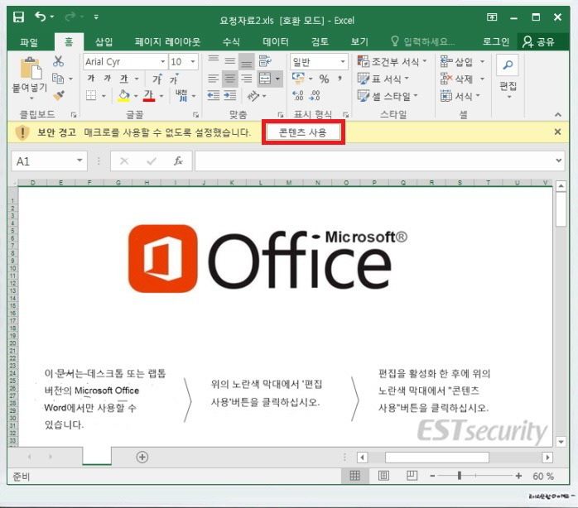Image resolution: width=578 pixels, height=508 pixels.
Task: Switch to the 삽입 Insert tab
Action: (x=104, y=41)
